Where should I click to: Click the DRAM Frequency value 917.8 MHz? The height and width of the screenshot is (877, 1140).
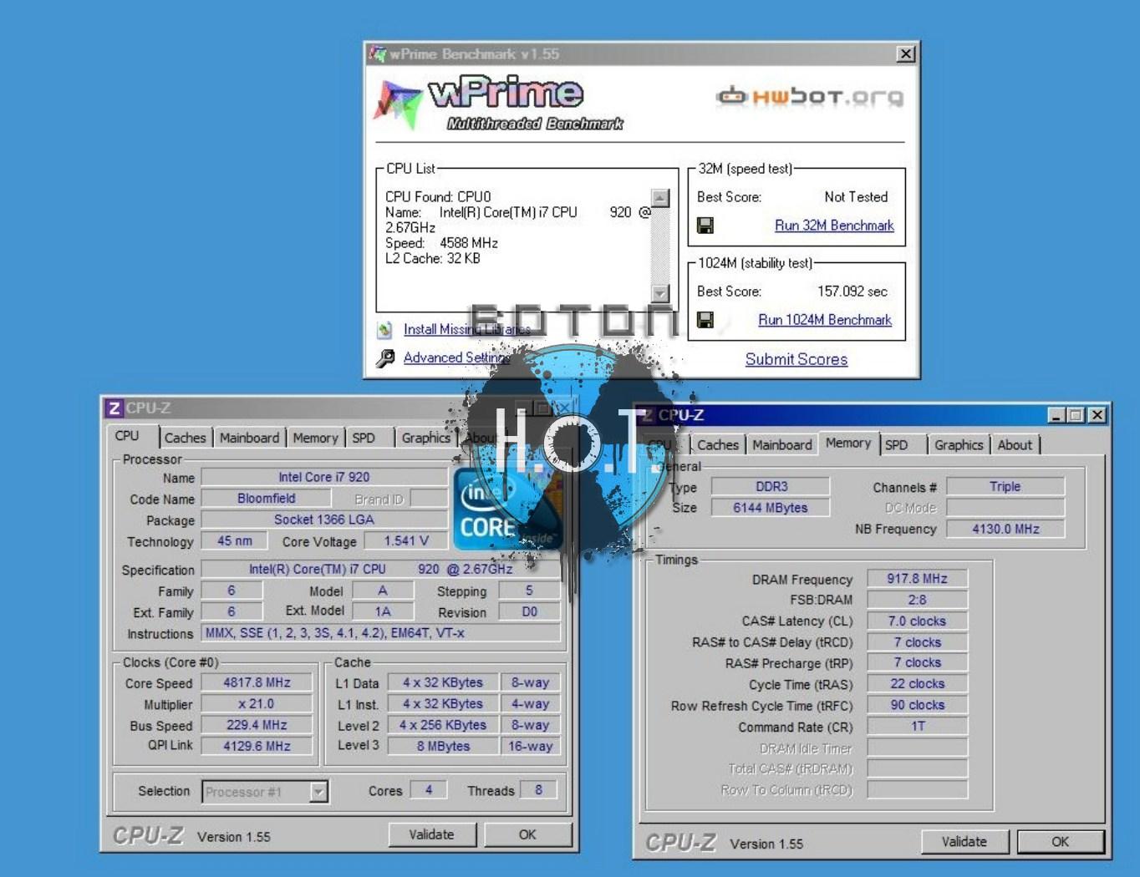(x=918, y=579)
